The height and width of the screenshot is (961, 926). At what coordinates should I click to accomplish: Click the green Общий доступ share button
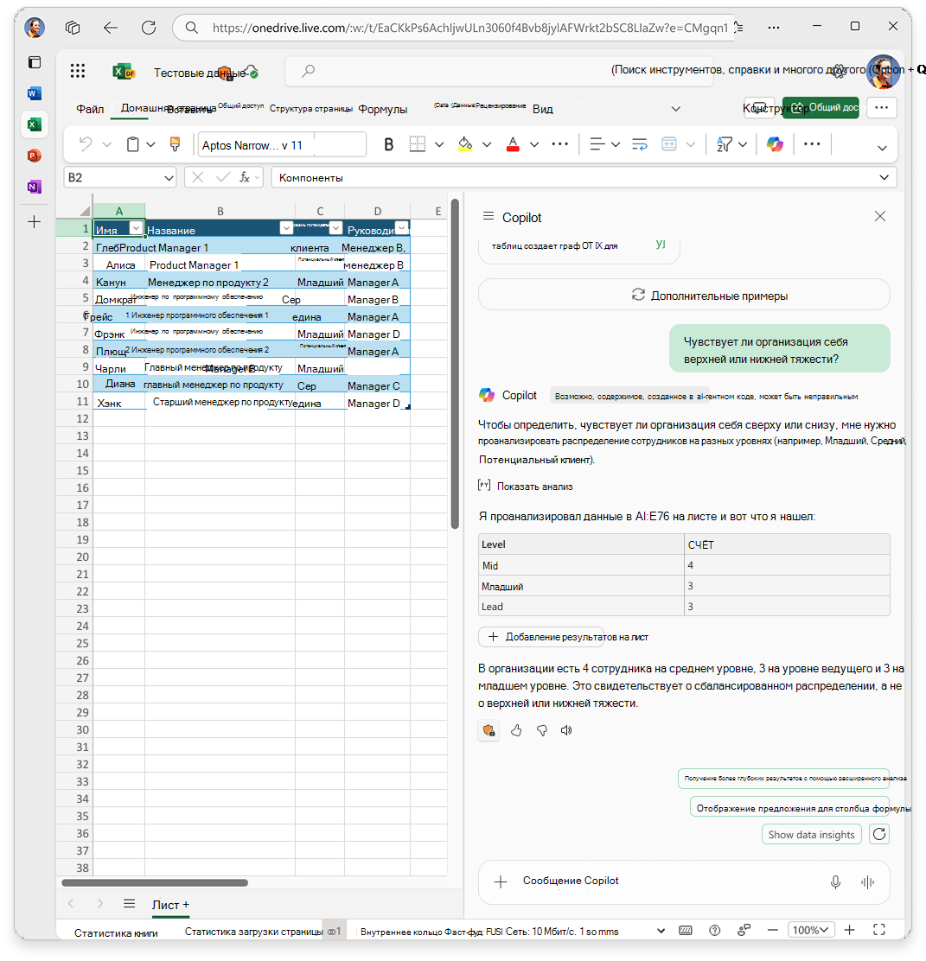[x=820, y=108]
